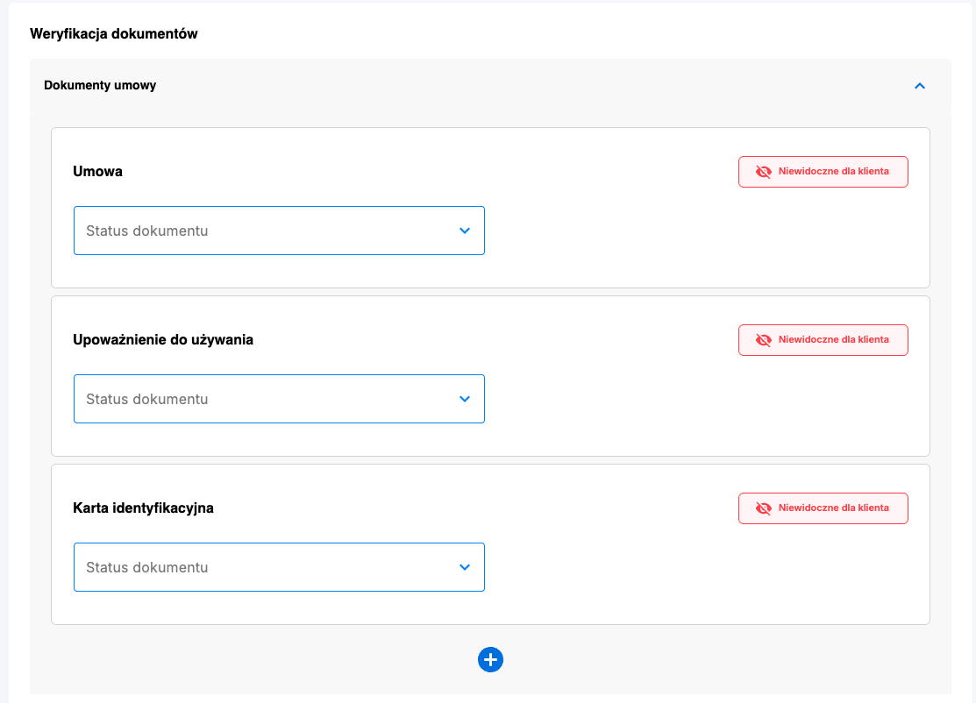Open Status dokumentu dropdown for Karta identyfikacyjna
This screenshot has width=976, height=703.
point(279,567)
